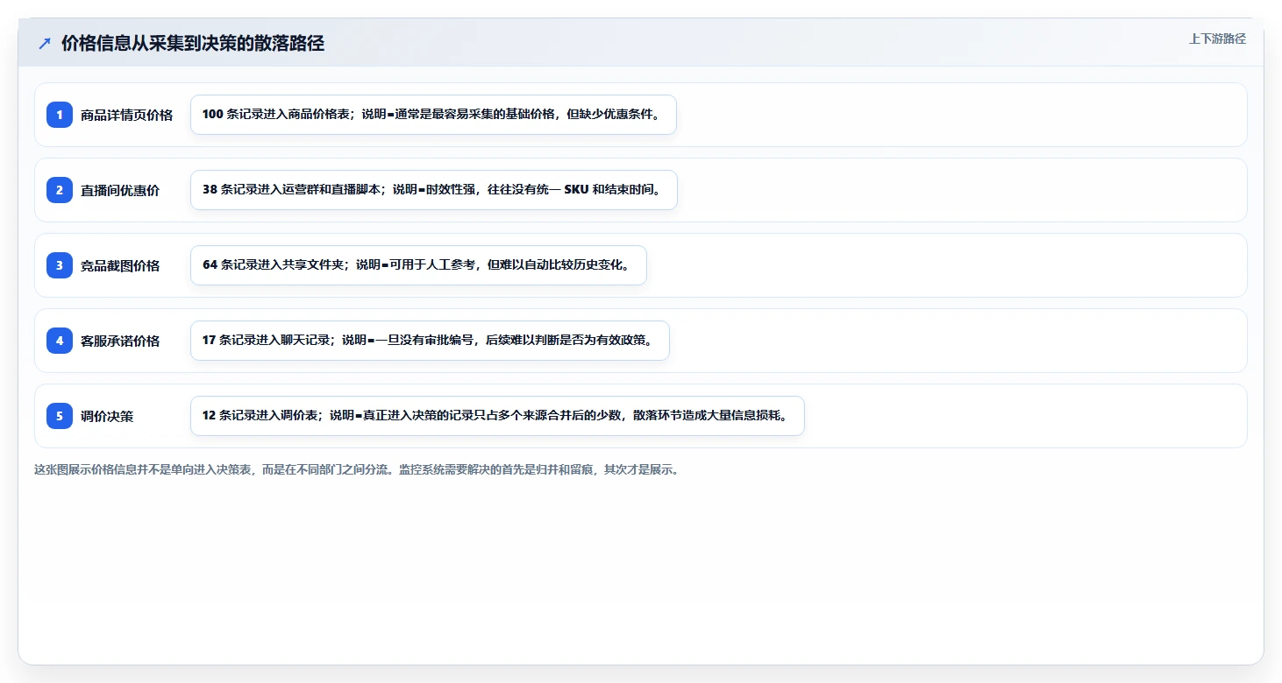This screenshot has height=683, width=1282.
Task: Select the 调价决策 step label
Action: 107,416
